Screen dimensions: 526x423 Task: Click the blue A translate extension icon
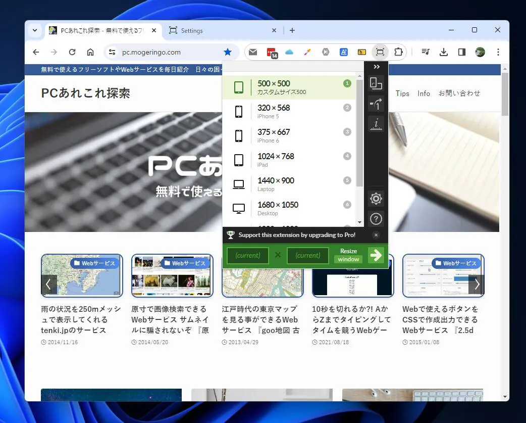[x=343, y=52]
